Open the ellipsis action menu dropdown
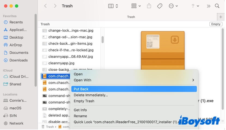Image resolution: width=226 pixels, height=130 pixels. click(x=173, y=6)
